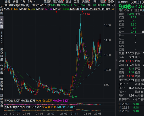Image resolution: width=144 pixels, height=116 pixels.
Task: Open 成交明细 in left sidebar
Action: tap(2, 54)
